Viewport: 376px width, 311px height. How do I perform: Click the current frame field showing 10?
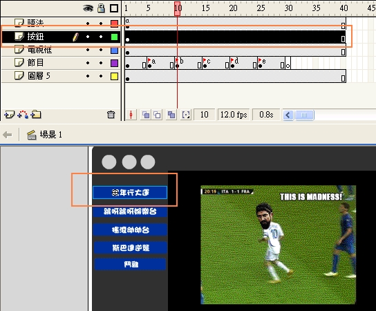tap(204, 115)
